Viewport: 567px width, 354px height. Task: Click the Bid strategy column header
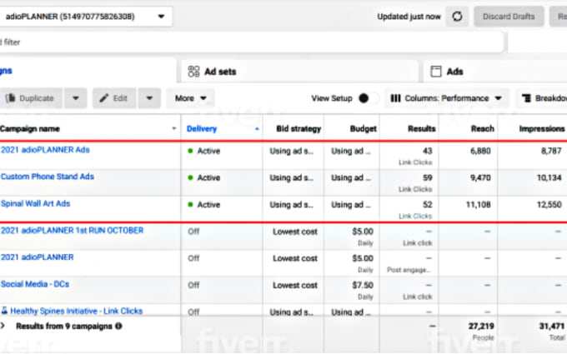point(299,129)
